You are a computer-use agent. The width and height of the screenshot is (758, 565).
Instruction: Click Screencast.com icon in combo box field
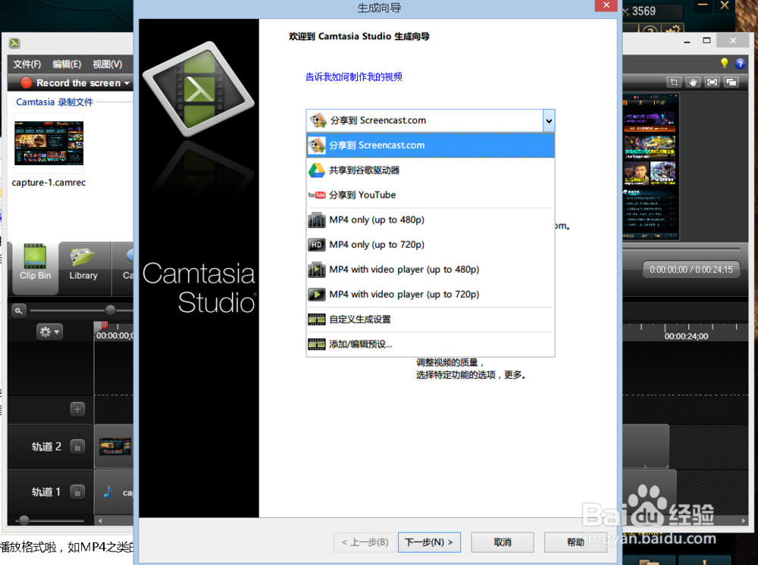pos(318,120)
